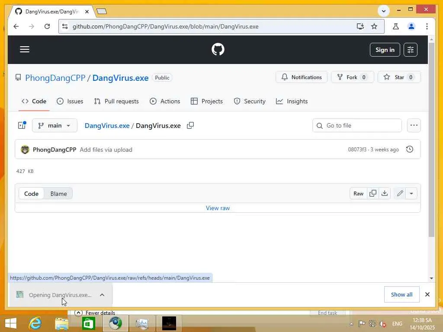Open the tab search dropdown arrow
This screenshot has height=332, width=443.
(x=384, y=11)
